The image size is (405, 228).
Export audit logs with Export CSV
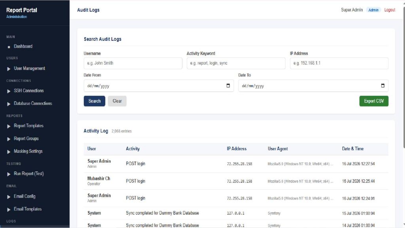pyautogui.click(x=374, y=101)
